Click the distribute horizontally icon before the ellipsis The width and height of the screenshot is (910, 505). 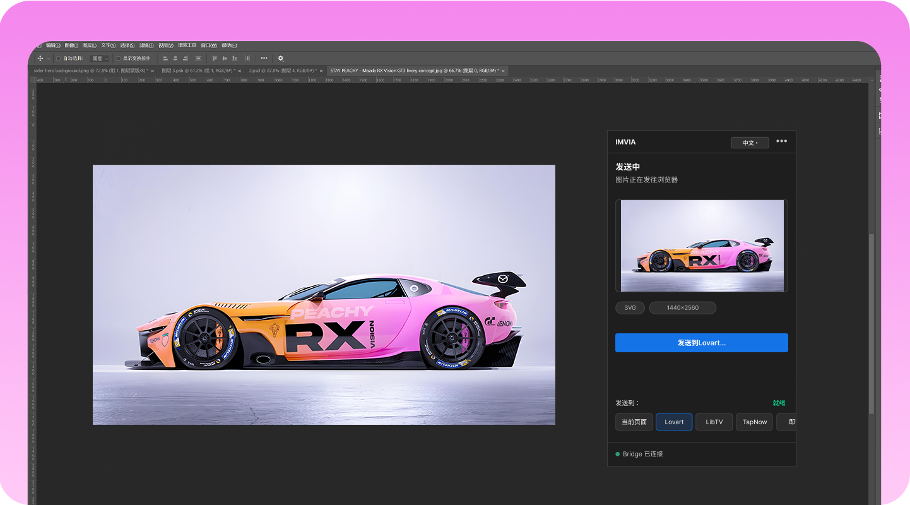point(247,58)
